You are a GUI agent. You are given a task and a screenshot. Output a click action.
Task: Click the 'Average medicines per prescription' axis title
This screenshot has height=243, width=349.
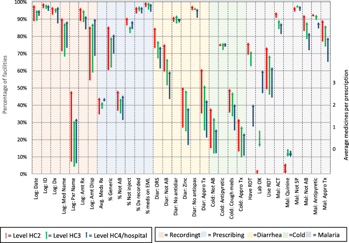(346, 115)
